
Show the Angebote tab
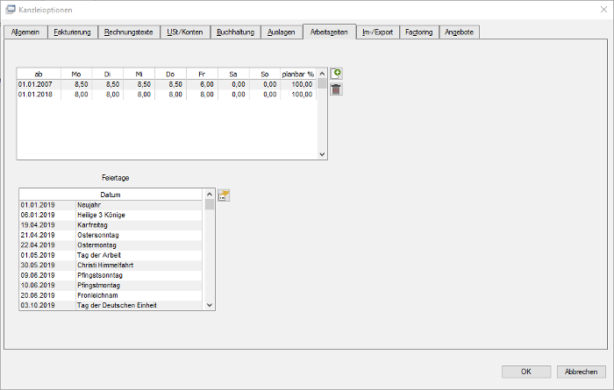click(x=460, y=32)
